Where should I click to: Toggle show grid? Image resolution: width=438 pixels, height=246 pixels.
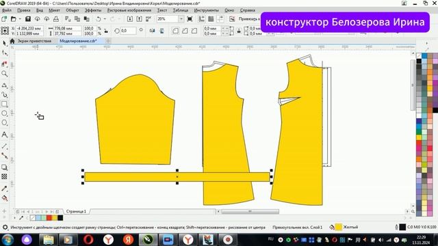(211, 19)
